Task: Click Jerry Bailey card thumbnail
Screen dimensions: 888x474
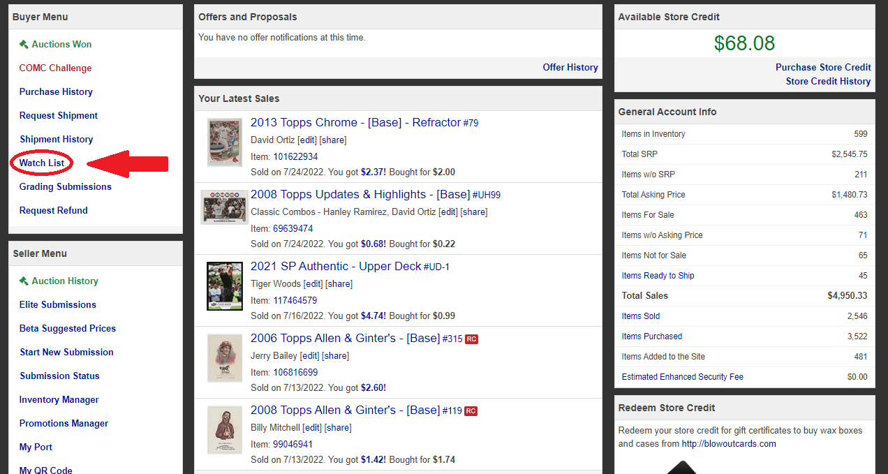Action: coord(225,358)
